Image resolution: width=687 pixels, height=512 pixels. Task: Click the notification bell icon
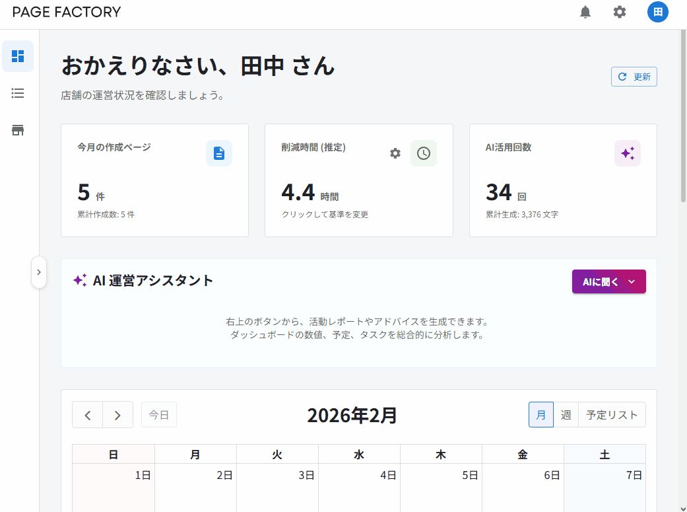[585, 12]
